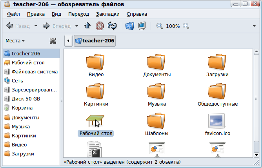Viewport: 262px width, 168px height.
Task: Select the favicon.ico image thumbnail
Action: coord(217,121)
